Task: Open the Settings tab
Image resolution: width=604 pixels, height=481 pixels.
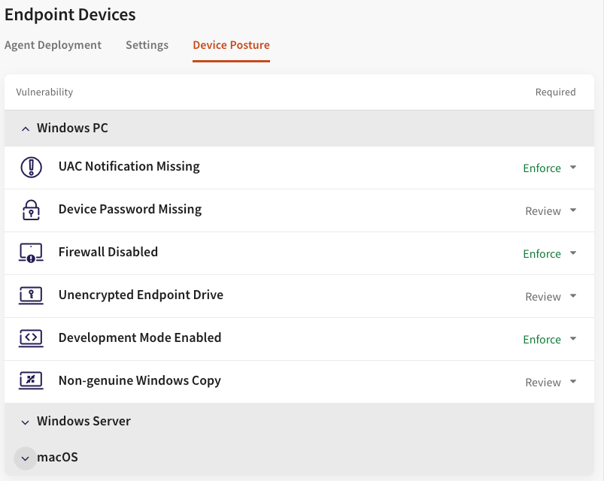Action: [x=147, y=45]
